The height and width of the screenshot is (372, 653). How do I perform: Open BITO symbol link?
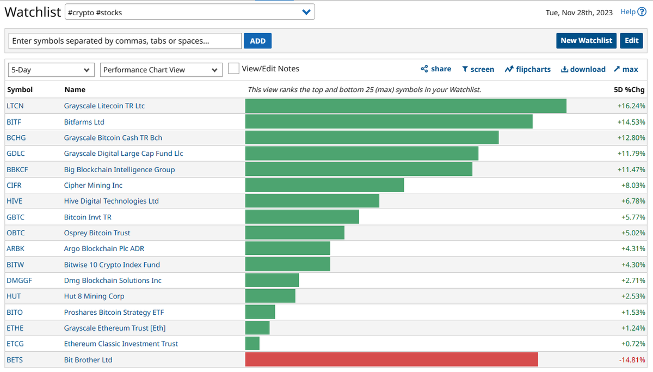click(15, 312)
